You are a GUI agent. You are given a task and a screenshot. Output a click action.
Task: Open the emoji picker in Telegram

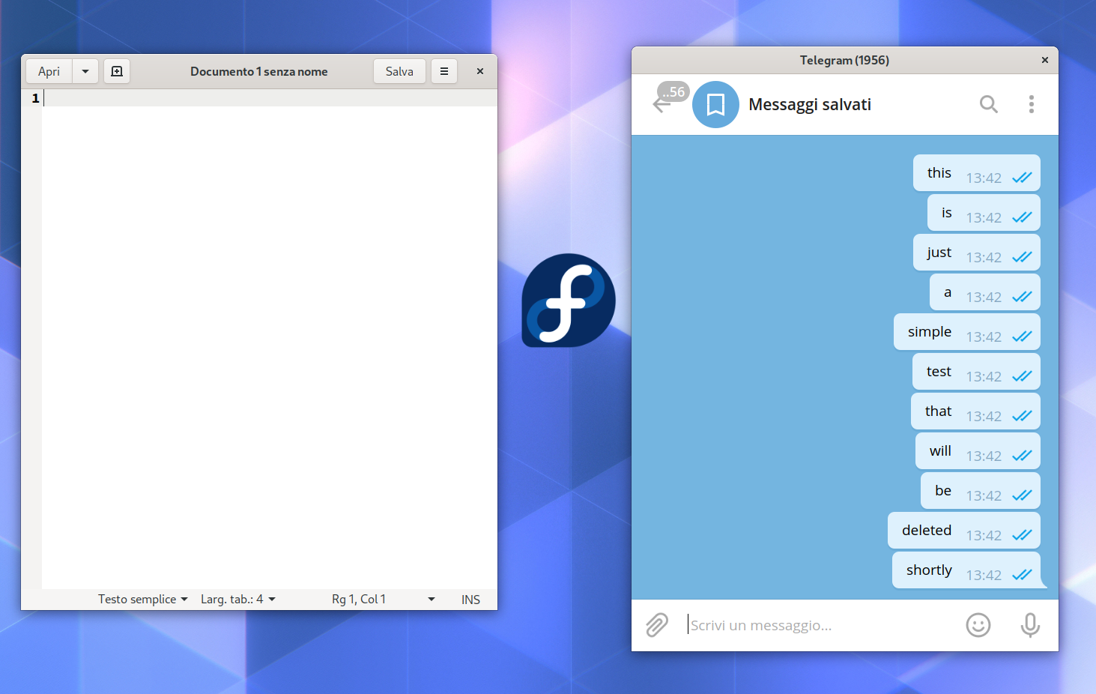tap(978, 624)
